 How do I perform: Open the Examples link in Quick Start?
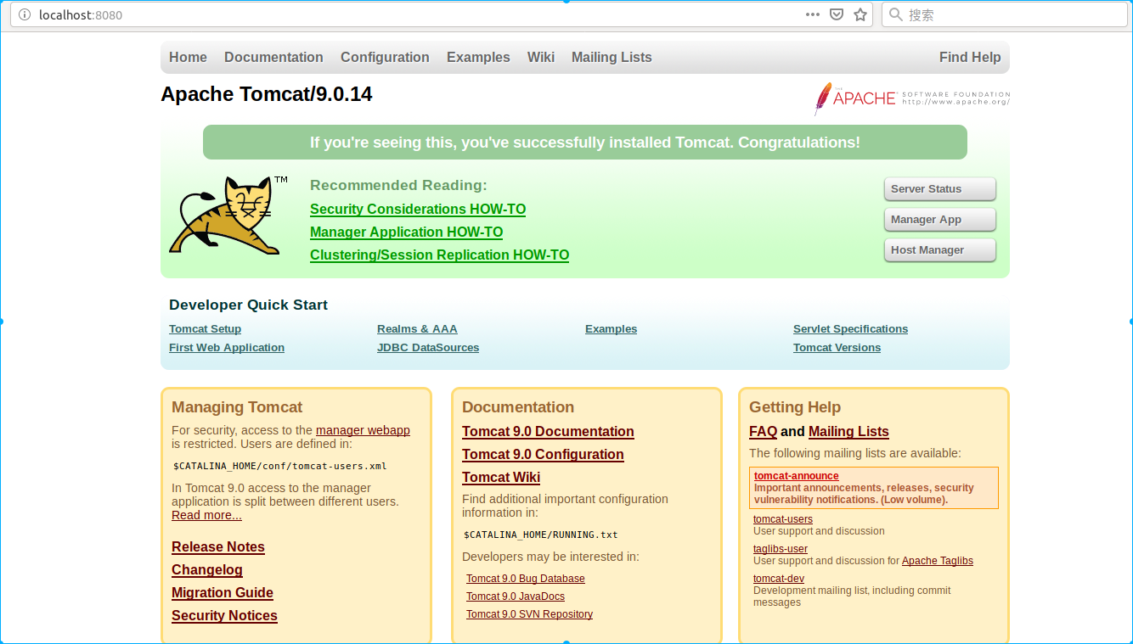611,328
